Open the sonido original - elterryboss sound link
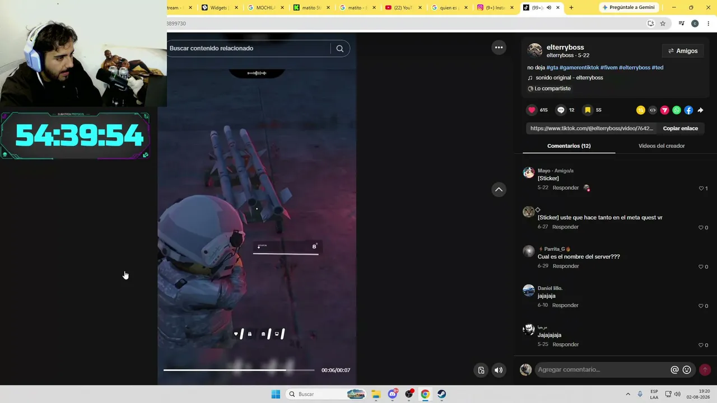 point(569,78)
